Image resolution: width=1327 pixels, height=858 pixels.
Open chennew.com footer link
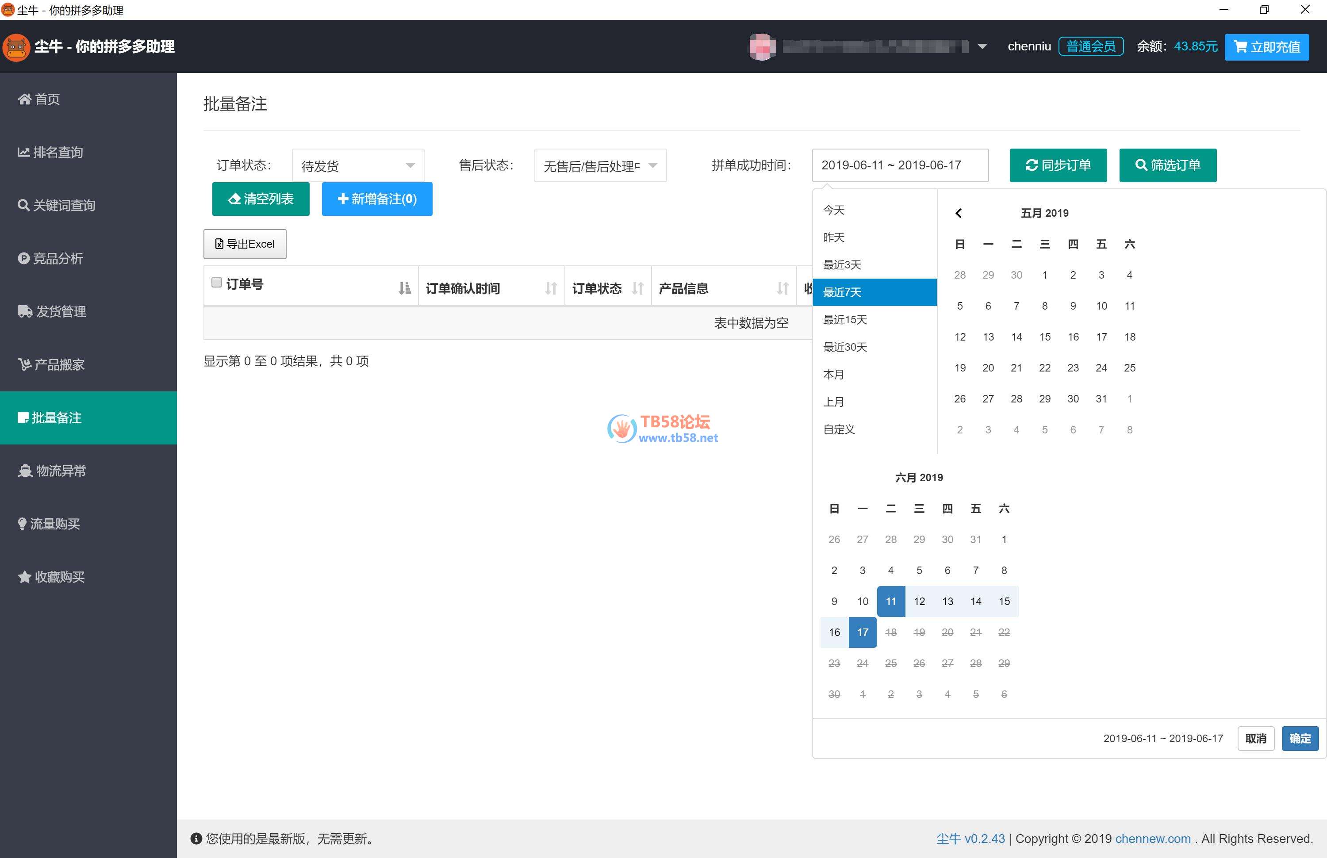coord(1153,839)
